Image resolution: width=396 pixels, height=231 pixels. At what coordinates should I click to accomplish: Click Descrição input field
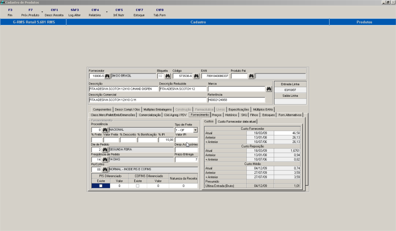tap(124, 89)
